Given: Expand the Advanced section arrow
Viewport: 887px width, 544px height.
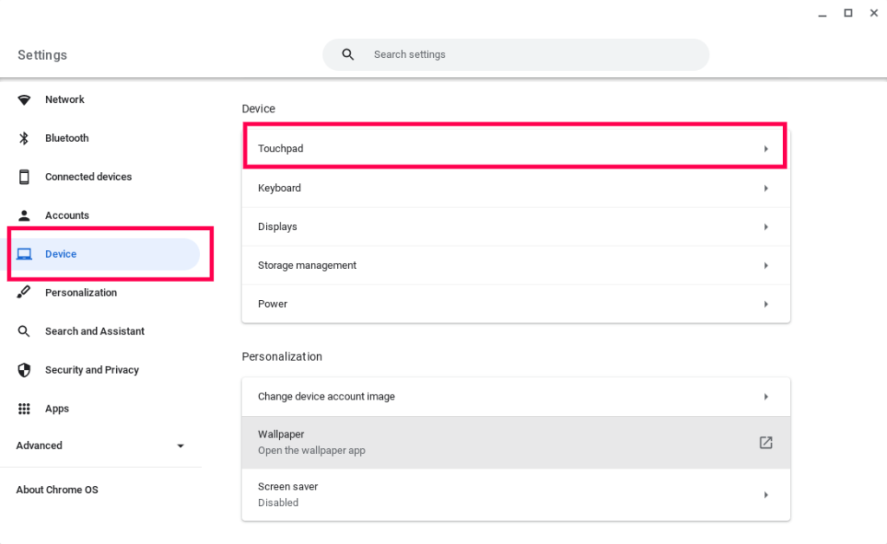Looking at the screenshot, I should [x=180, y=445].
